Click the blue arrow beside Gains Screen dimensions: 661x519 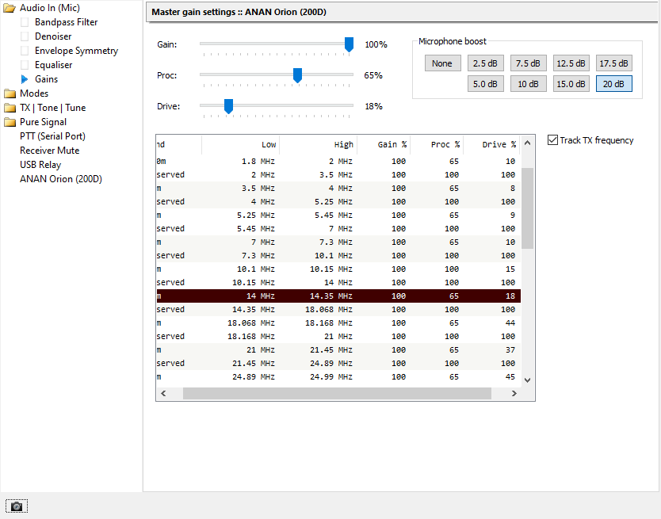tap(25, 79)
